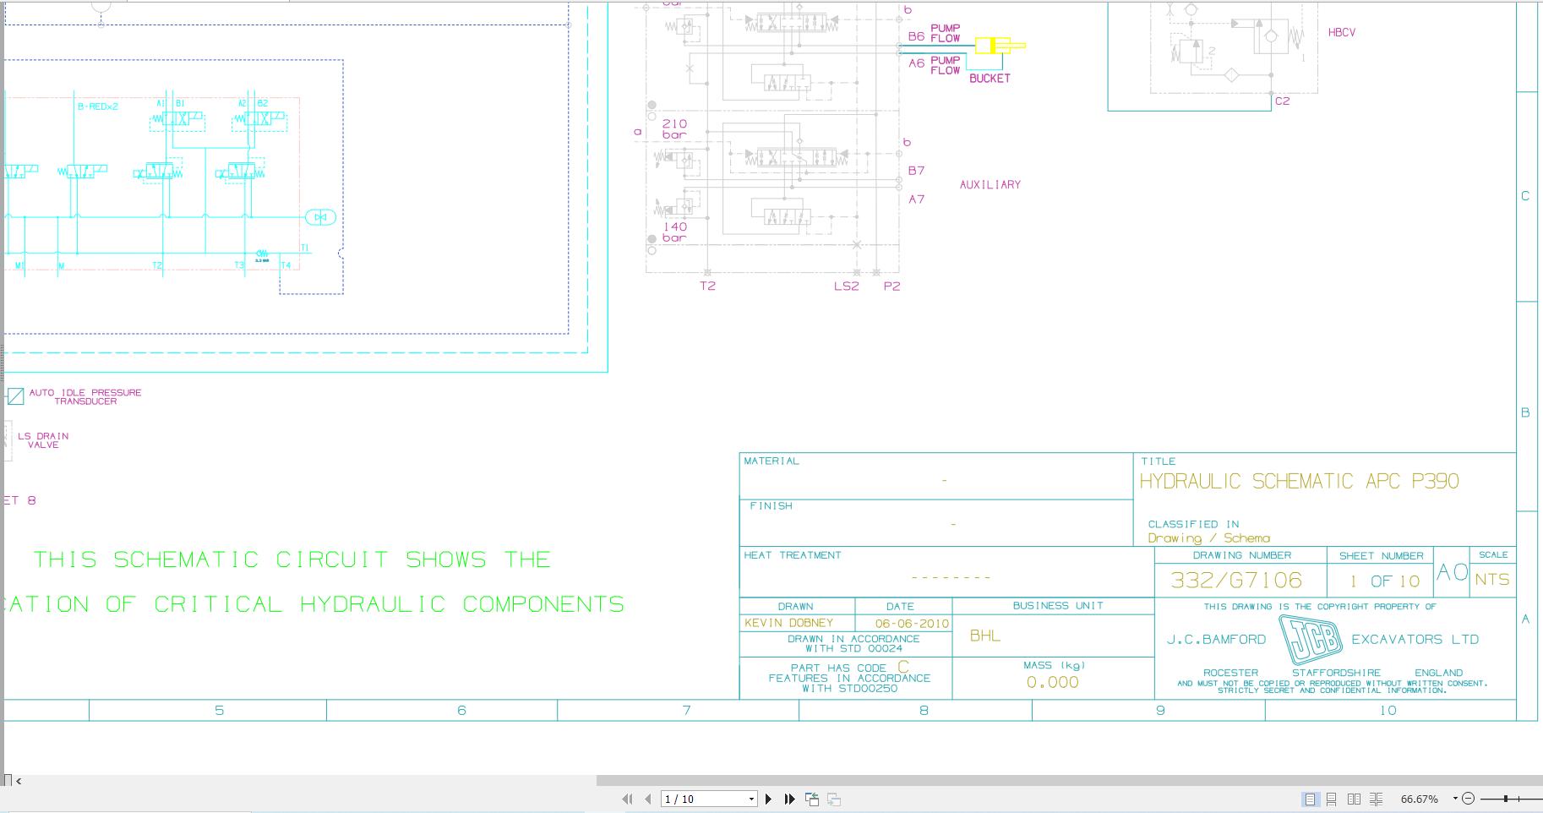Image resolution: width=1543 pixels, height=813 pixels.
Task: Click the 66.67% zoom value
Action: pyautogui.click(x=1420, y=799)
